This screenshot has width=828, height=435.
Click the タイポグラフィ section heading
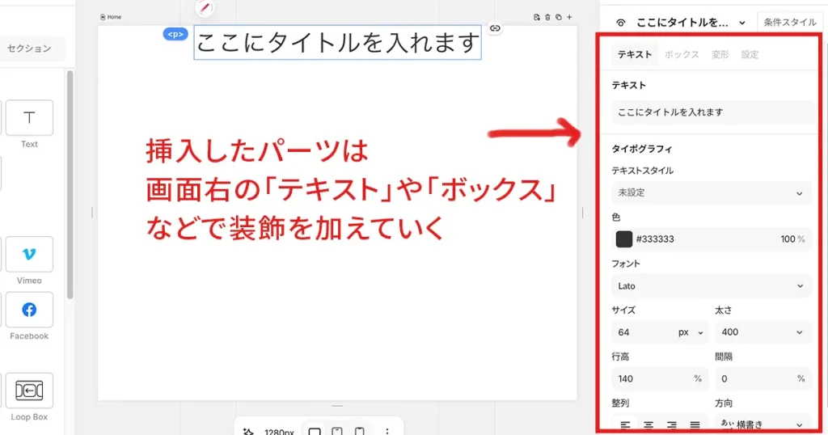pyautogui.click(x=641, y=149)
